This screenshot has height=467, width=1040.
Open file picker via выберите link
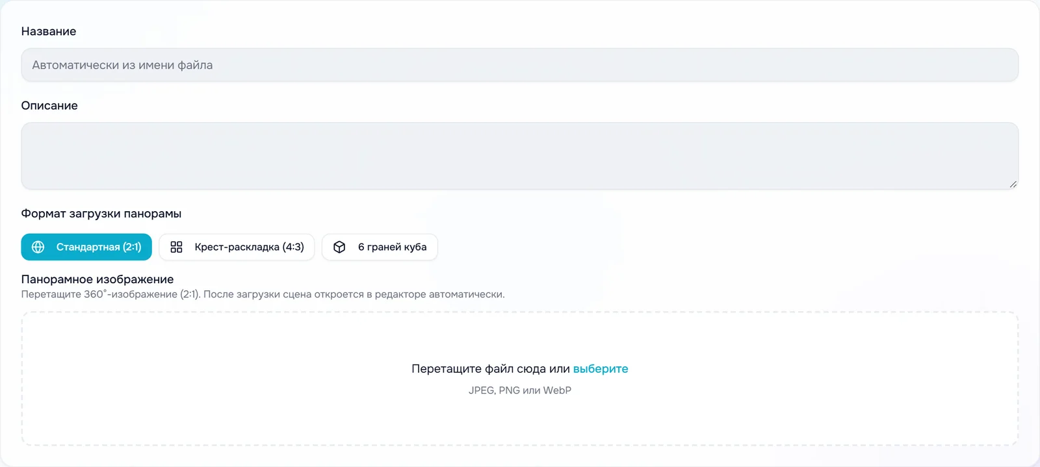click(601, 369)
